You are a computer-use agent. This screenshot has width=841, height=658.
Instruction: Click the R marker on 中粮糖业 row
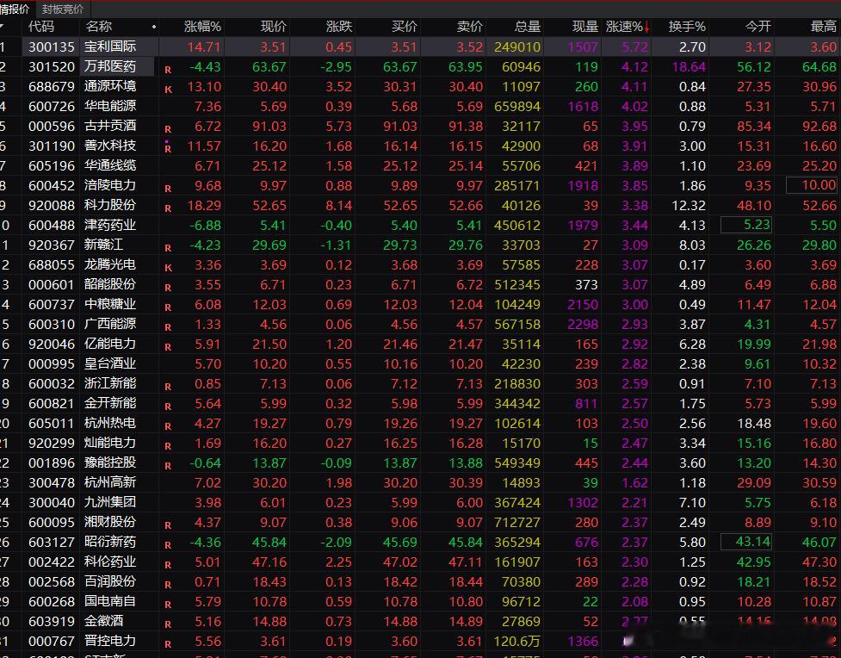coord(168,307)
